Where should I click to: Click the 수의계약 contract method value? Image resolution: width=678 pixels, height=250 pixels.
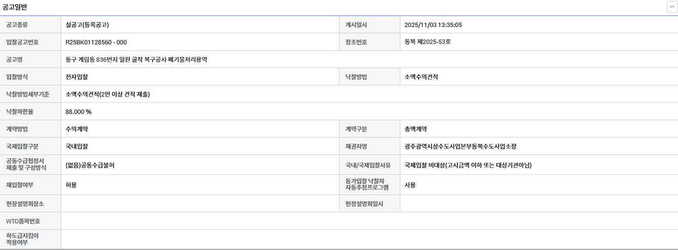pos(77,129)
